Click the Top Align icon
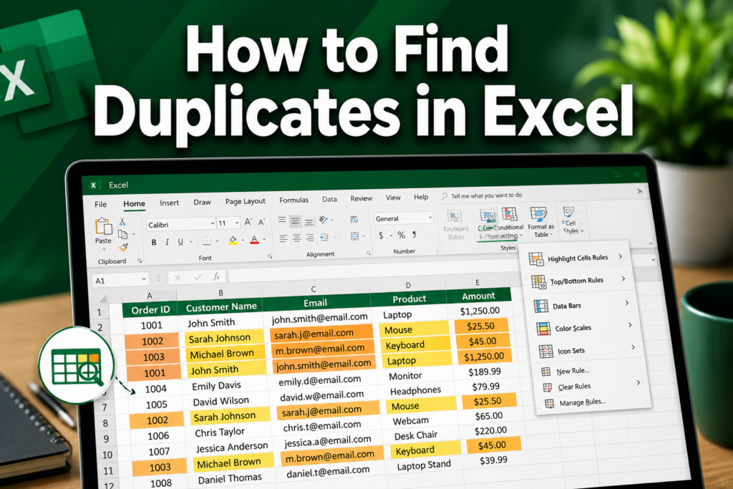The height and width of the screenshot is (489, 733). coord(282,221)
